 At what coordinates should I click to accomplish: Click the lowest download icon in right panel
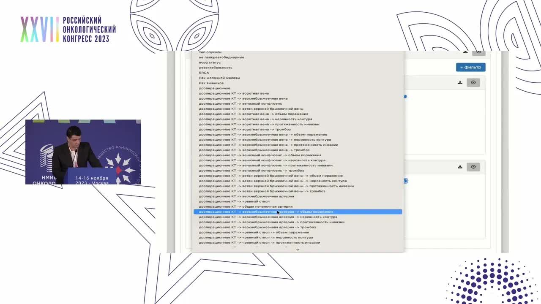460,167
